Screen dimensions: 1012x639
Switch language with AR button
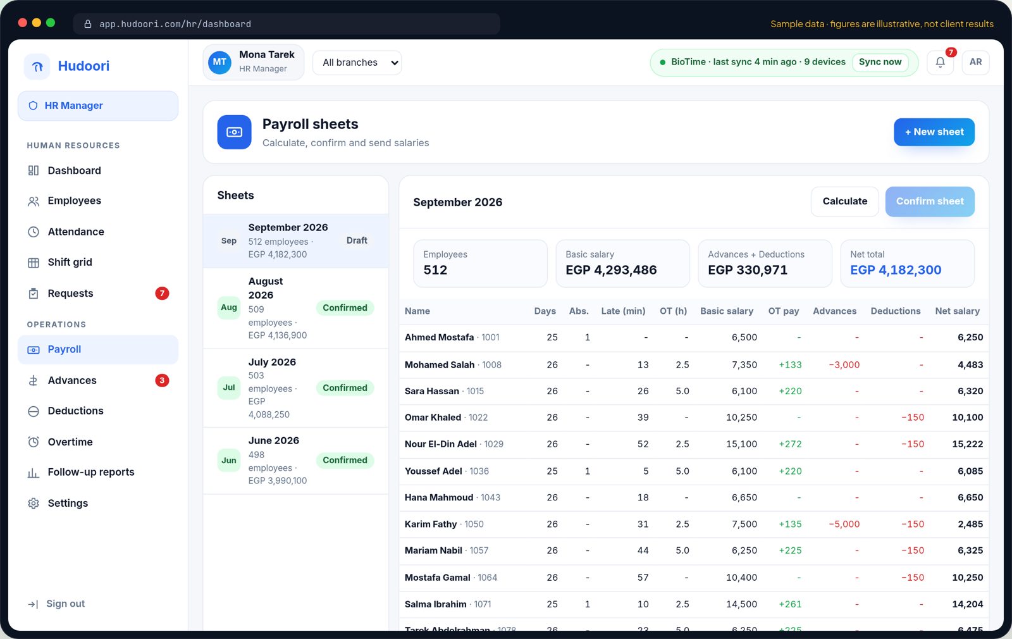(975, 62)
